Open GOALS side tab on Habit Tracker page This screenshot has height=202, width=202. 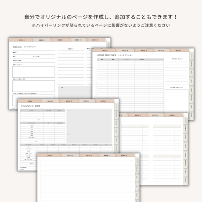191,72
